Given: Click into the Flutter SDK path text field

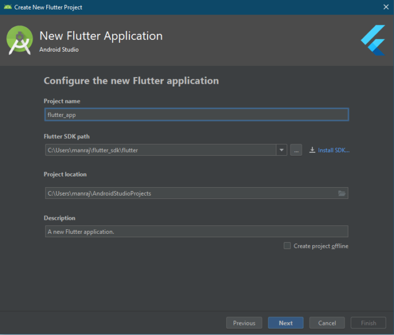Looking at the screenshot, I should point(160,150).
